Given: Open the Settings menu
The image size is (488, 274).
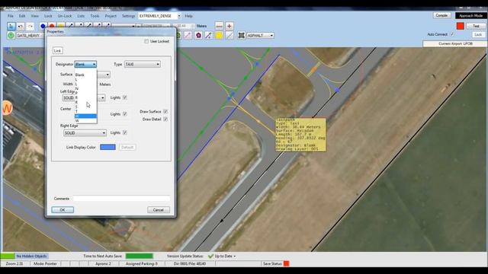Looking at the screenshot, I should 128,16.
